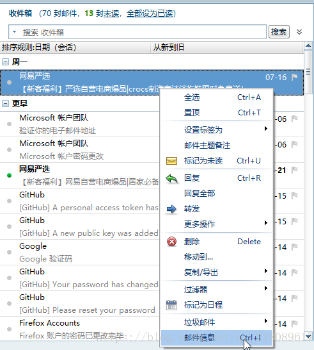This screenshot has height=350, width=314.
Task: Toggle flag on Google 验证码 email
Action: point(294,247)
